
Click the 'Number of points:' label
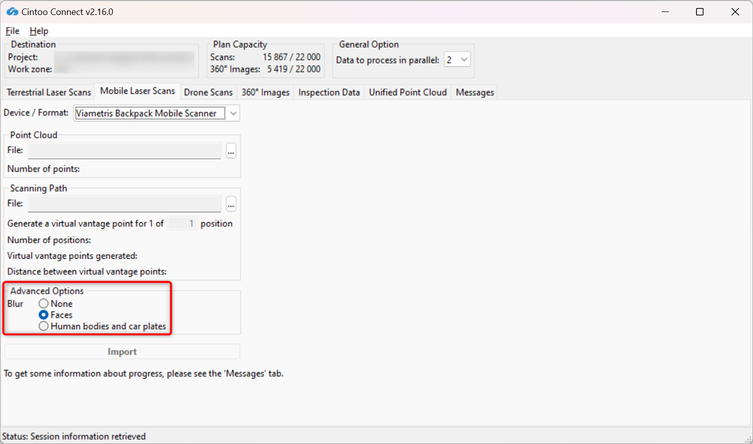pyautogui.click(x=43, y=169)
